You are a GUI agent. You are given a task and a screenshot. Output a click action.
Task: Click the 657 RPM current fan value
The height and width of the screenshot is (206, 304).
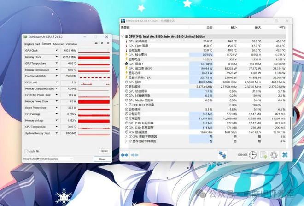pos(207,64)
